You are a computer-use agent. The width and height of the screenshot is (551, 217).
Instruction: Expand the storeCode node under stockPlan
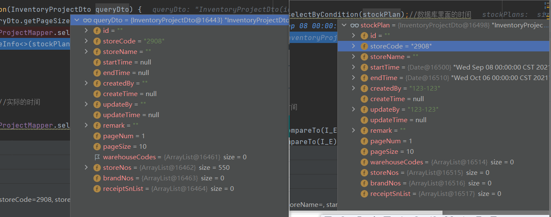[x=354, y=46]
